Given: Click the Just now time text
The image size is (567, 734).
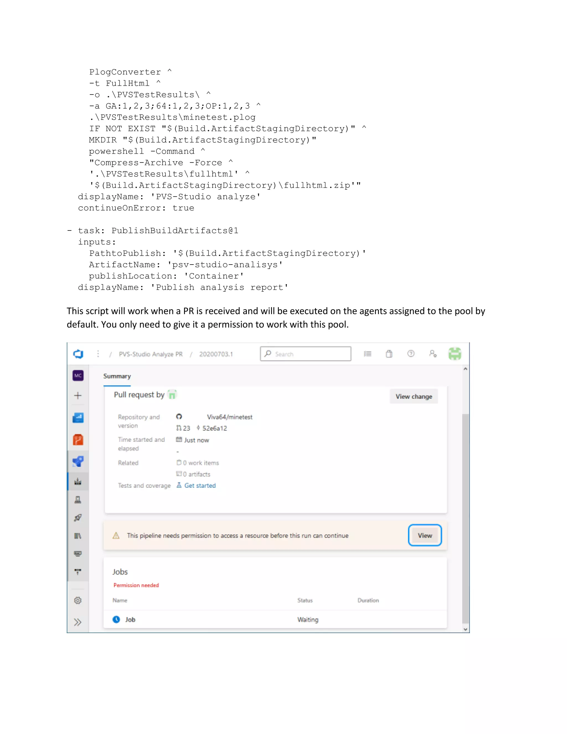Looking at the screenshot, I should pos(197,440).
